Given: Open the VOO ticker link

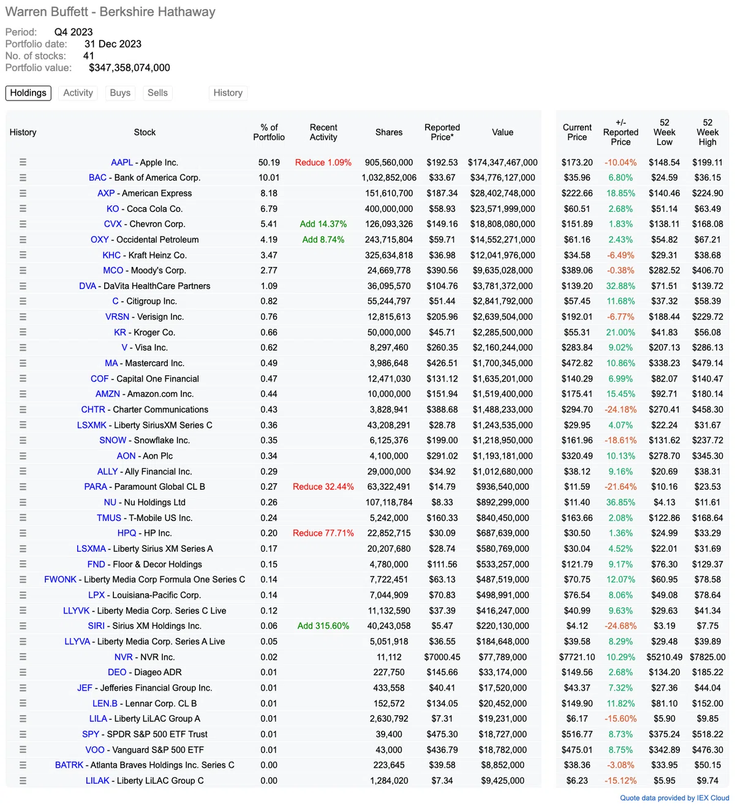Looking at the screenshot, I should tap(95, 749).
